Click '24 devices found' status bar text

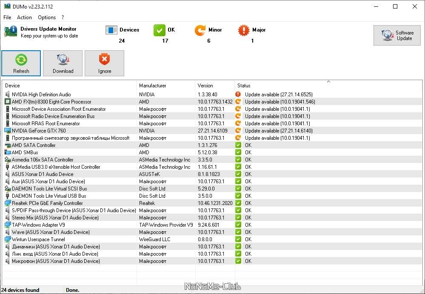[x=20, y=290]
